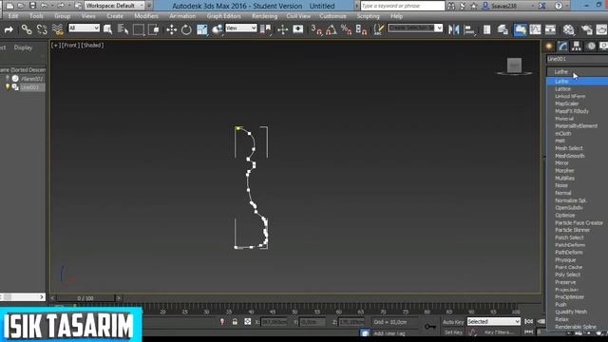Toggle the Ribbon icon
This screenshot has height=342, width=608.
pos(520,29)
